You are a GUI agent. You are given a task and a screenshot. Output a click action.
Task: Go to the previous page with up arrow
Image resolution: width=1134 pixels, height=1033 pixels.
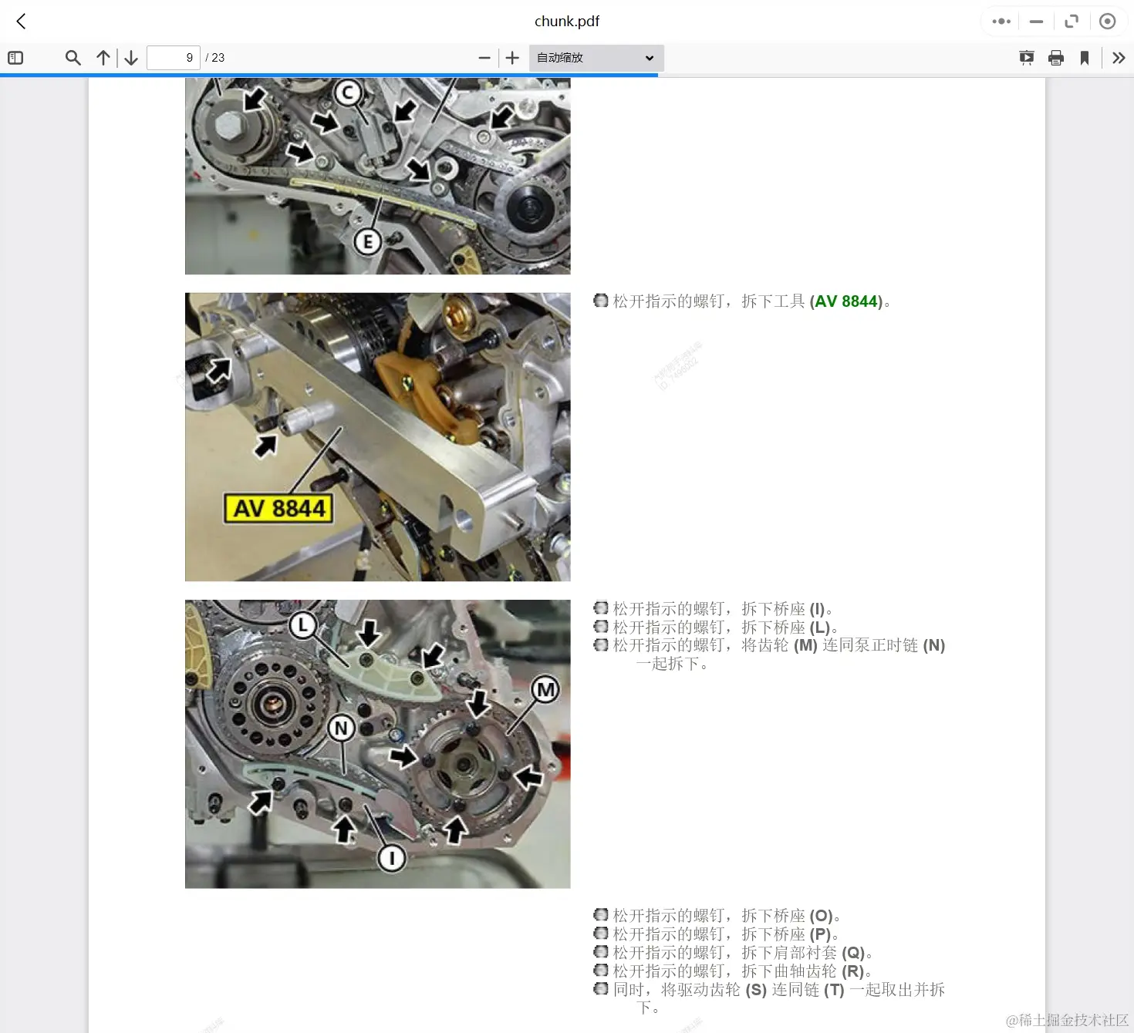[x=103, y=57]
